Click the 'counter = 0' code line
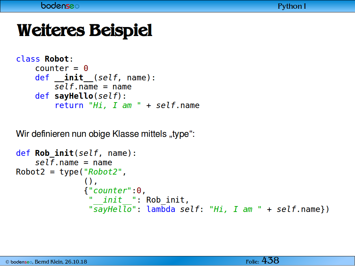Viewport: 355px width, 266px height. tap(62, 68)
